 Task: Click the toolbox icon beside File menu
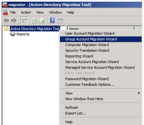[x=5, y=12]
